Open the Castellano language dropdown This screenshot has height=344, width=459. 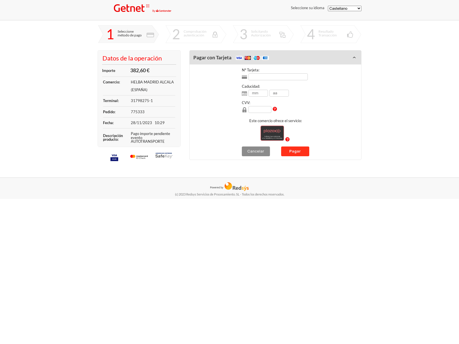pyautogui.click(x=345, y=9)
